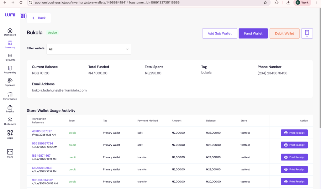Print receipt for transaction 955359637734
Image resolution: width=321 pixels, height=189 pixels.
pos(294,145)
